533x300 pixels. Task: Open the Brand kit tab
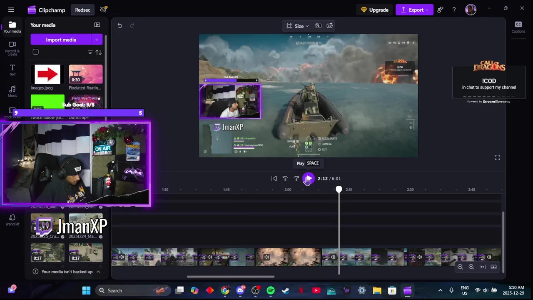pyautogui.click(x=12, y=220)
